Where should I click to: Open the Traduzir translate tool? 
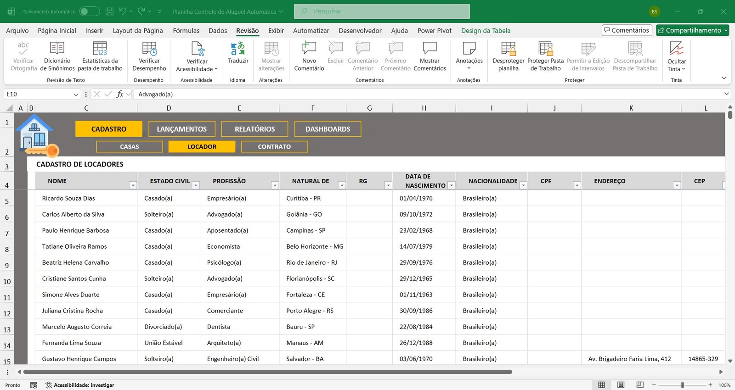point(238,52)
